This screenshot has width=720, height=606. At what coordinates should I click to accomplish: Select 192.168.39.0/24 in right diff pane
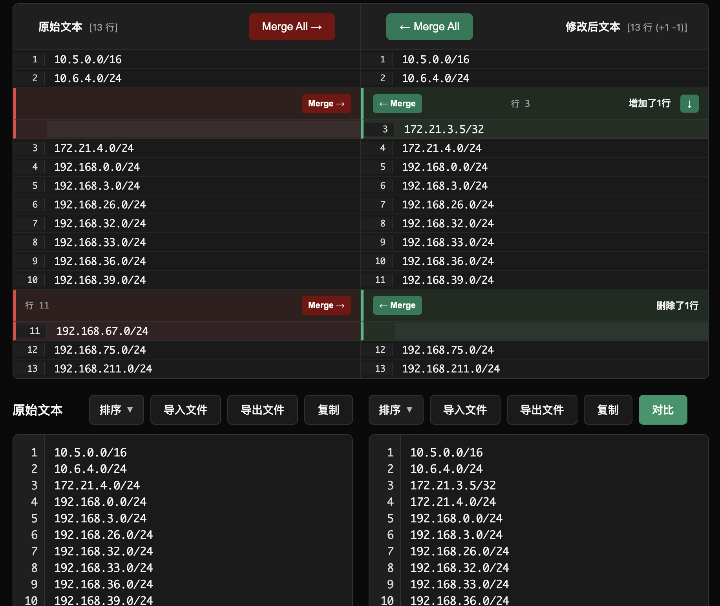click(448, 280)
